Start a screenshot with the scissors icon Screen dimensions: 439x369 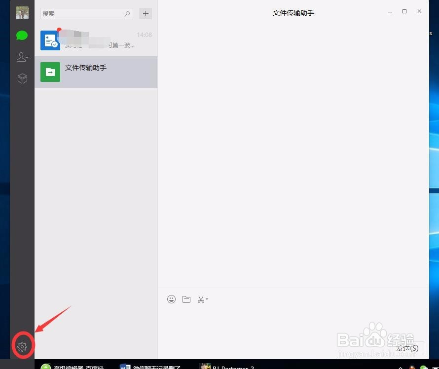coord(201,299)
